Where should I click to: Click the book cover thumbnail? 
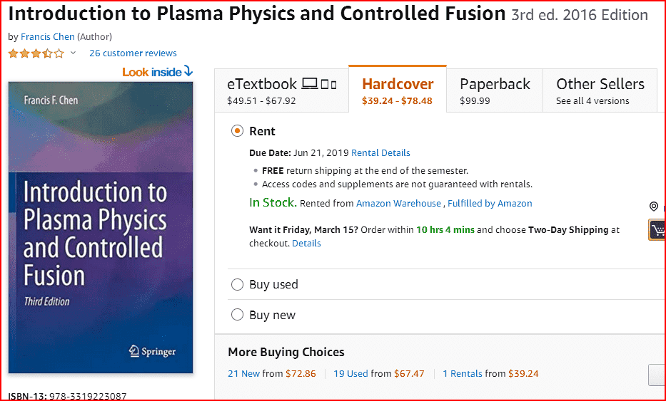point(101,228)
